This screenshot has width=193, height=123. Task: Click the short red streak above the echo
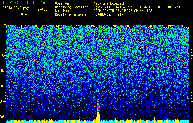point(98,91)
